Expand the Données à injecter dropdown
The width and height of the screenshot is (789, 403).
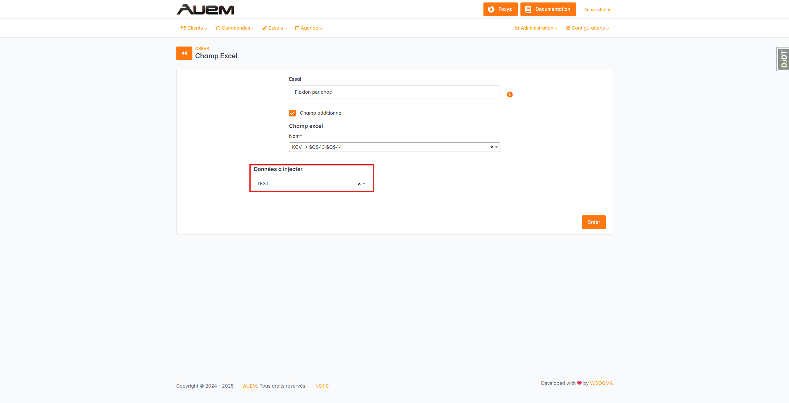pos(364,184)
